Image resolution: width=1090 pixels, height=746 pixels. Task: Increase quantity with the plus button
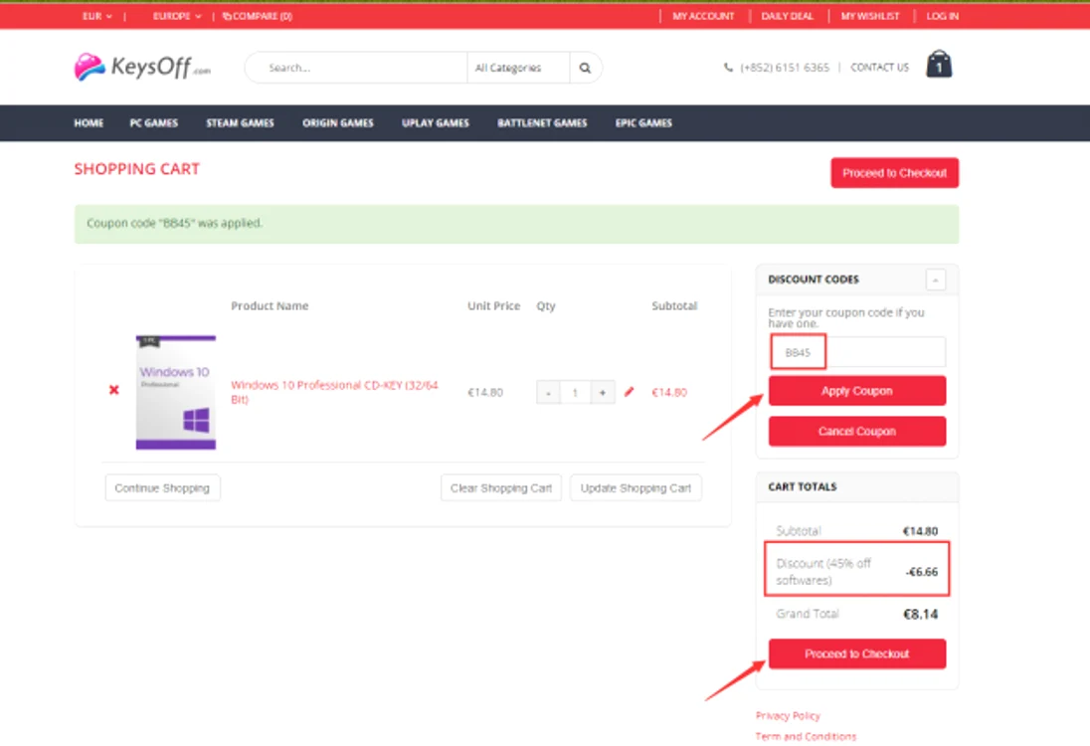coord(603,393)
